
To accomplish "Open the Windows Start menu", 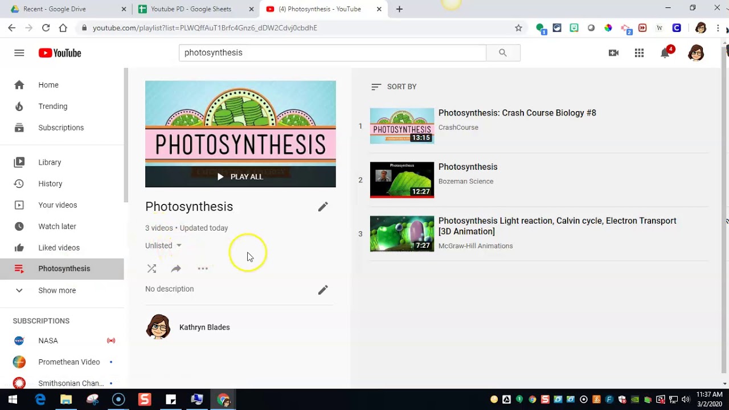I will click(13, 400).
